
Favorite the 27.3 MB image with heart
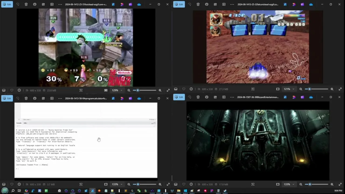(x=184, y=89)
